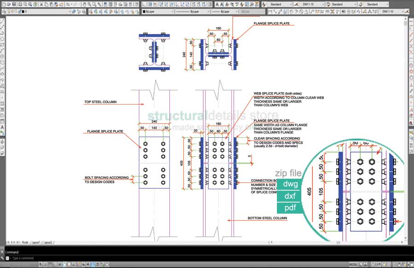Switch to the Layout1 tab
The width and height of the screenshot is (414, 268).
click(35, 242)
